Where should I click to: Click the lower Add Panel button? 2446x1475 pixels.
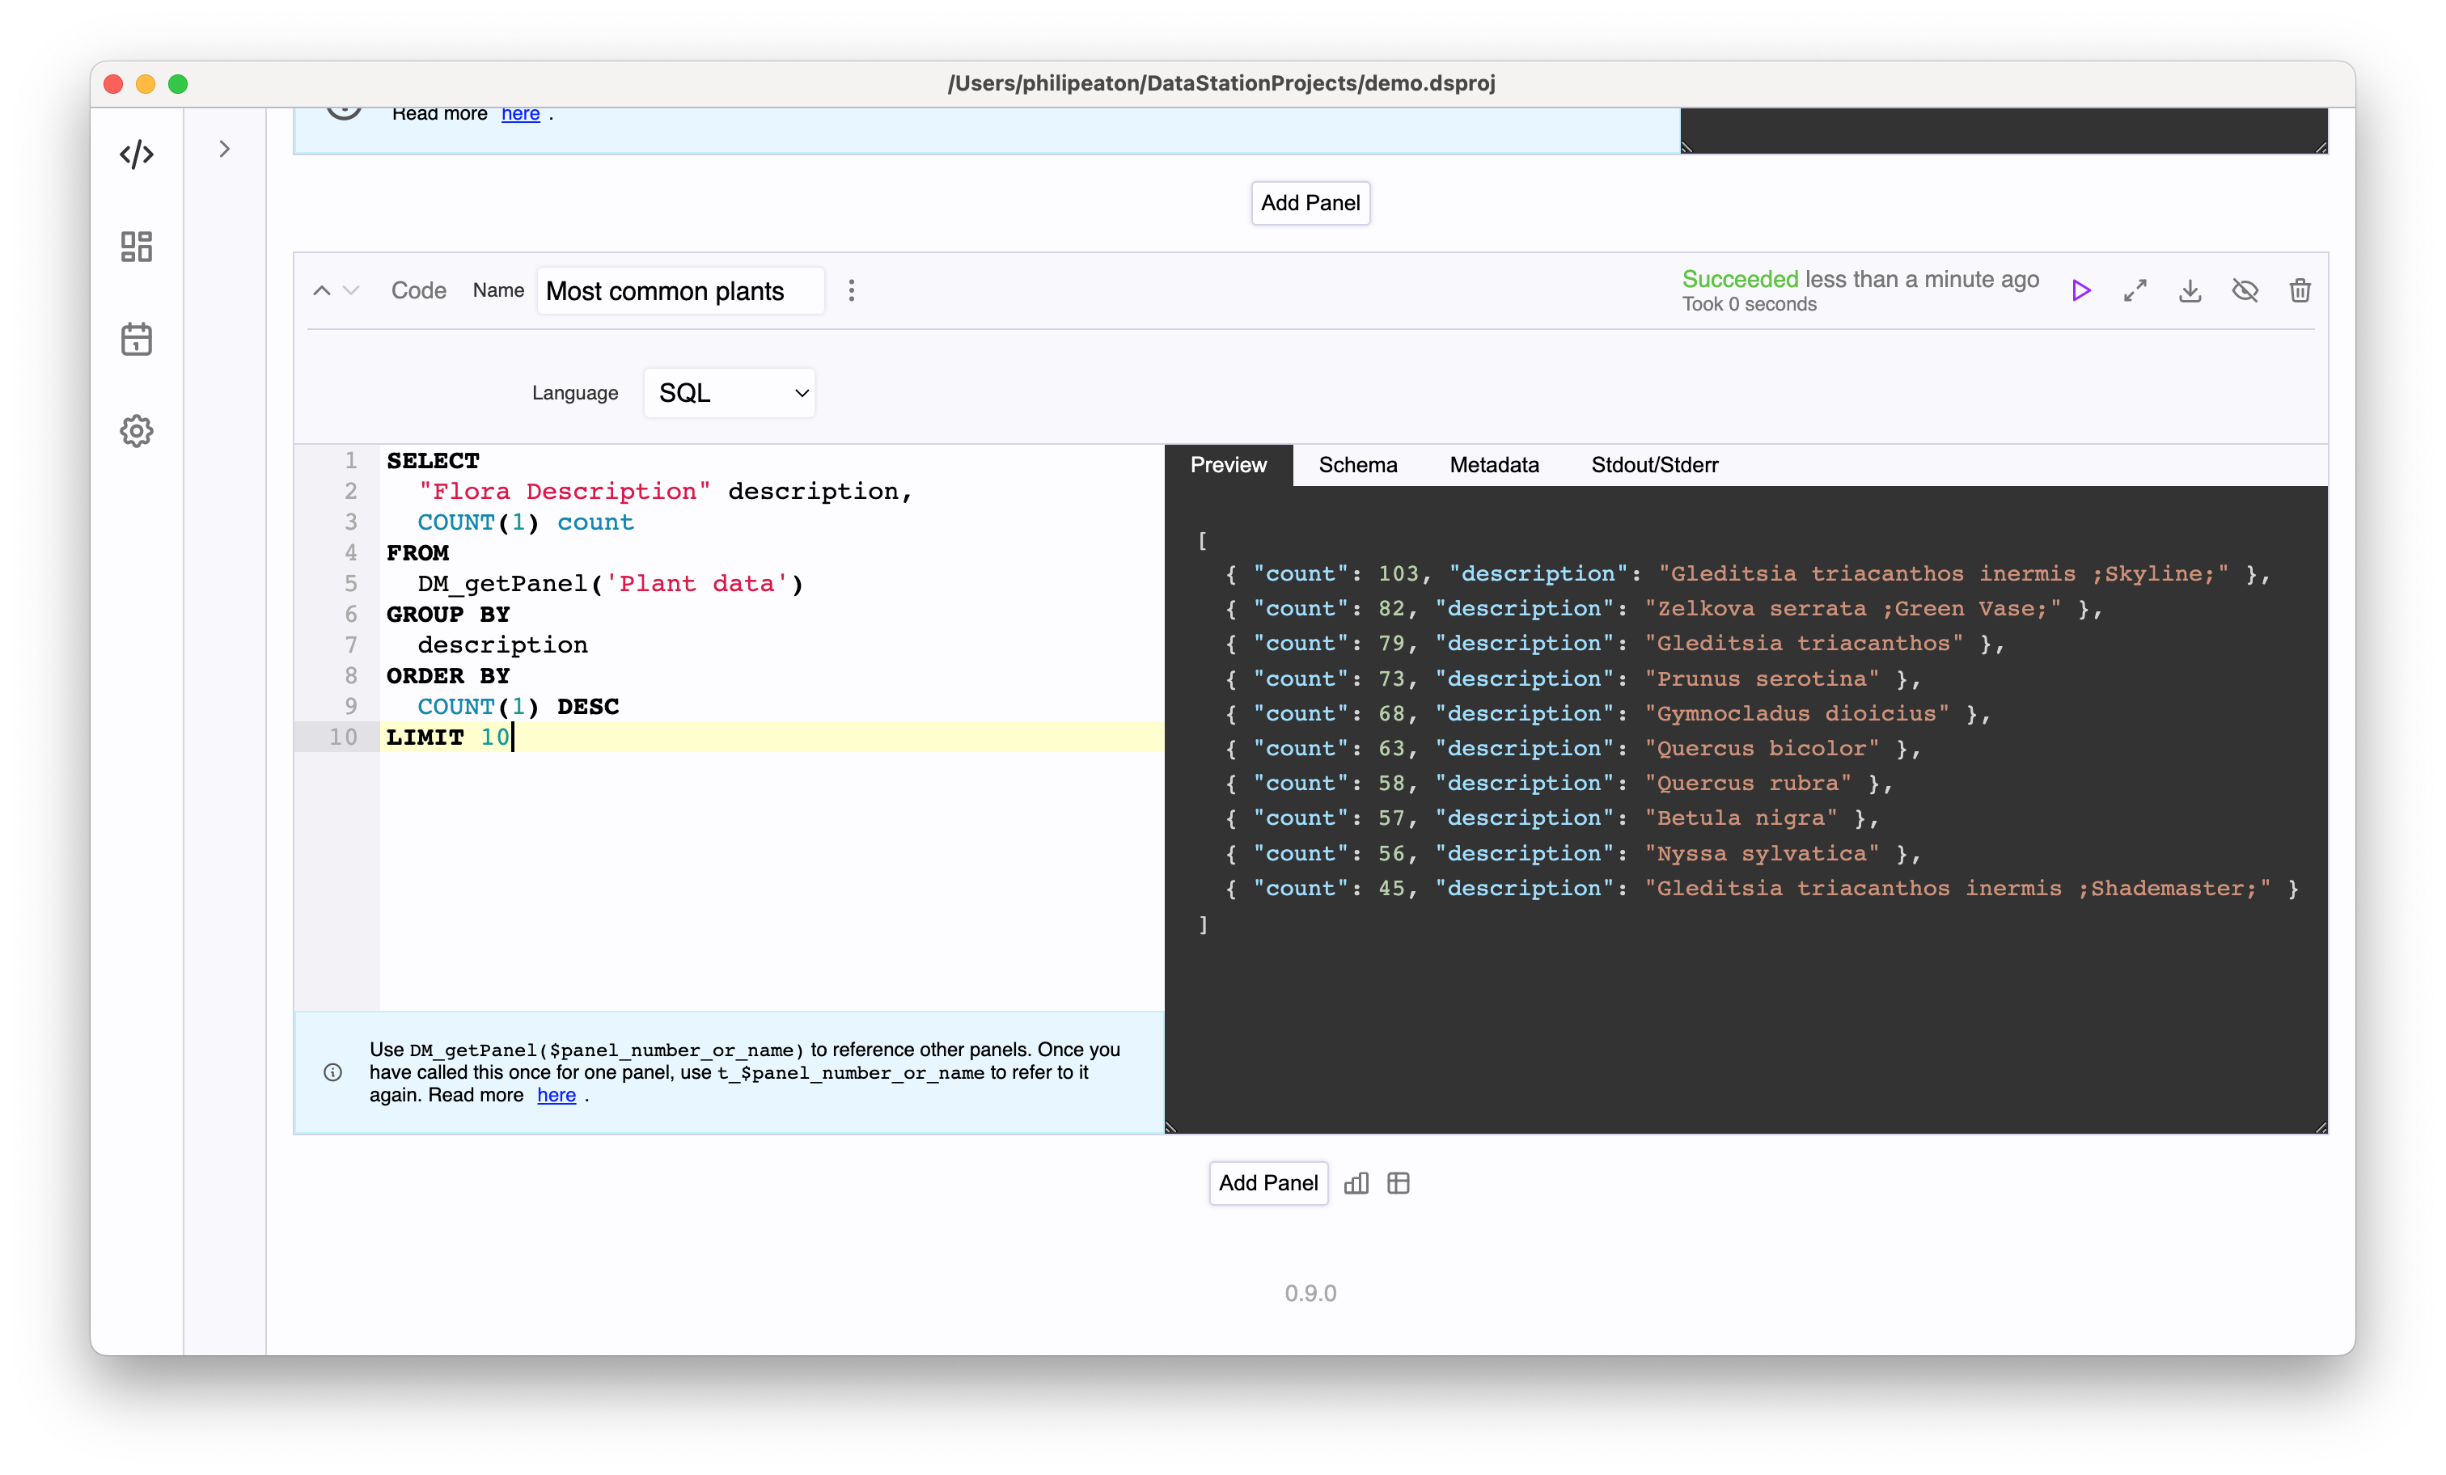(x=1267, y=1183)
